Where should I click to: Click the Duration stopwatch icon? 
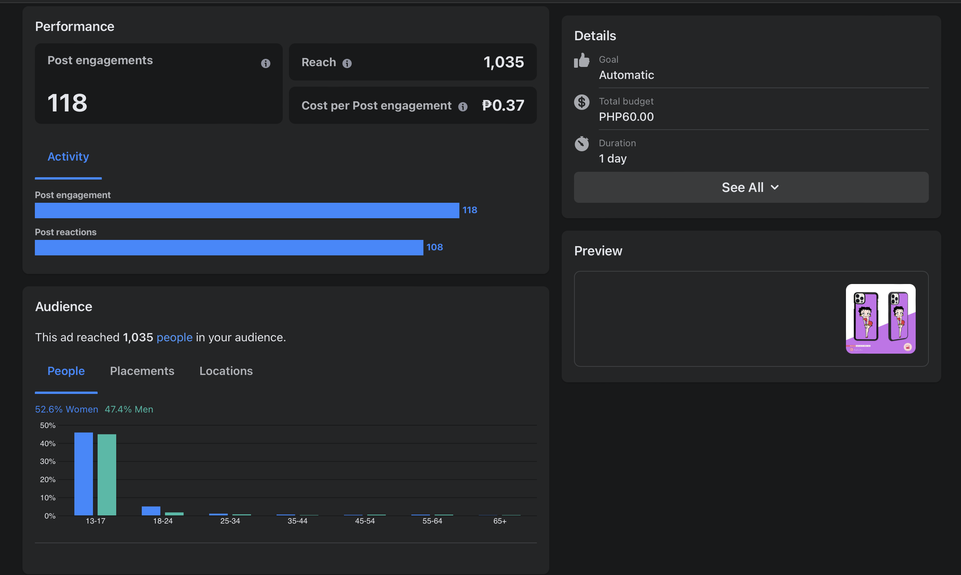click(x=581, y=144)
